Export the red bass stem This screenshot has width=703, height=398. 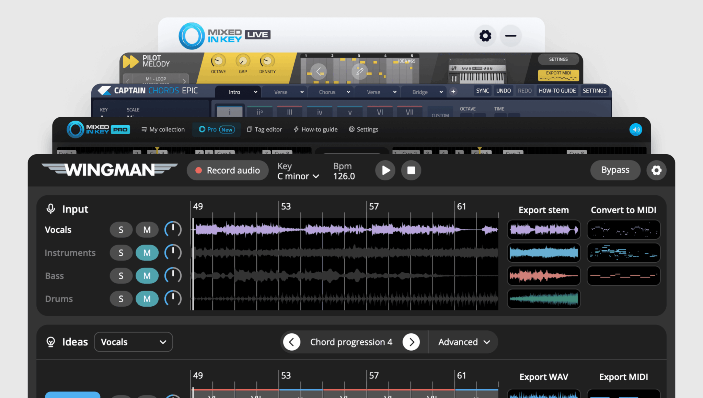tap(544, 276)
